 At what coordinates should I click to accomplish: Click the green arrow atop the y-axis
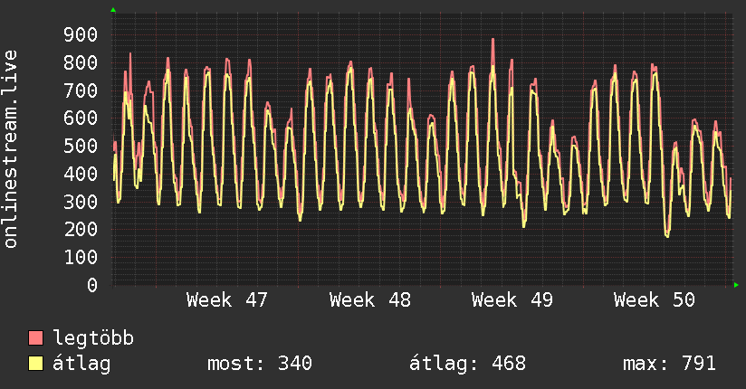point(113,10)
